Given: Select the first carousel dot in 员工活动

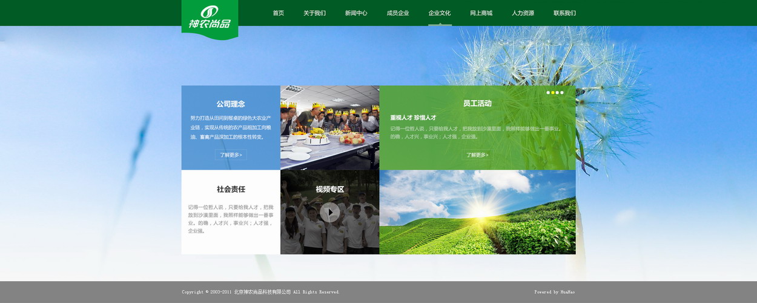Looking at the screenshot, I should tap(548, 93).
